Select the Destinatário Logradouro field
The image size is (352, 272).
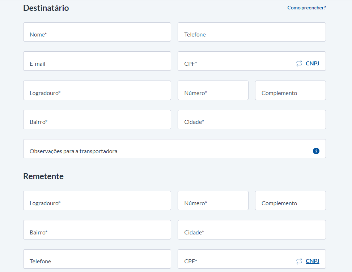tap(97, 90)
